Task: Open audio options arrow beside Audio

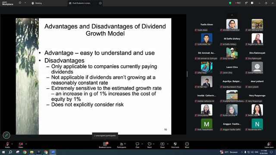Action: click(x=12, y=144)
